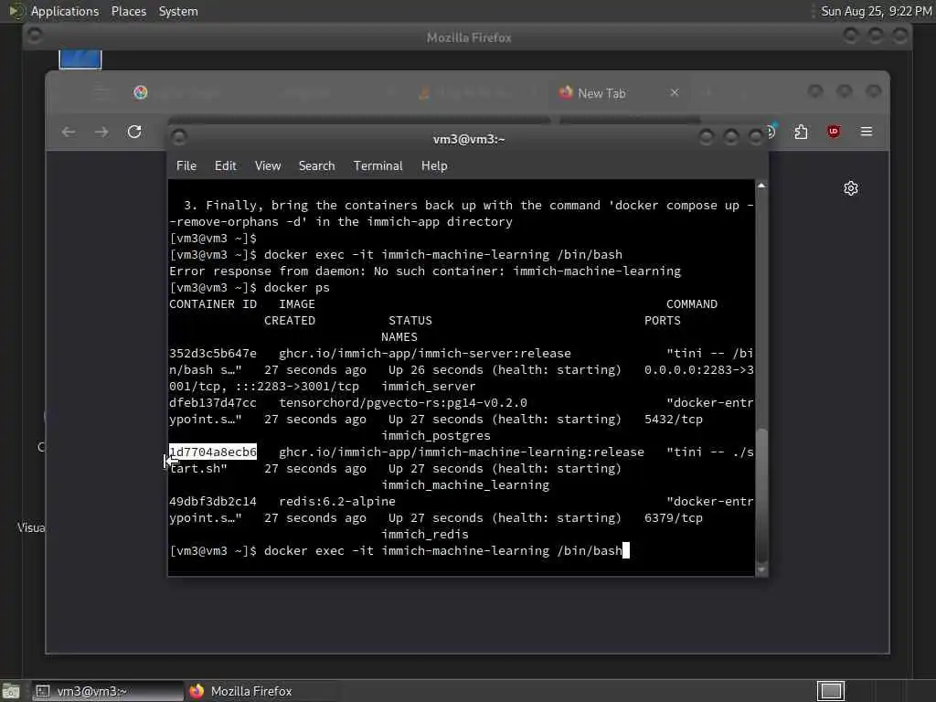Click Firefox logo in the taskbar entry
Image resolution: width=936 pixels, height=702 pixels.
click(197, 691)
